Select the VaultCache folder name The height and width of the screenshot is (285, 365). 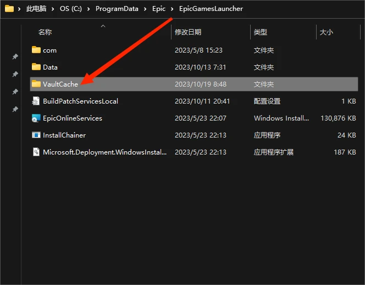click(x=60, y=84)
